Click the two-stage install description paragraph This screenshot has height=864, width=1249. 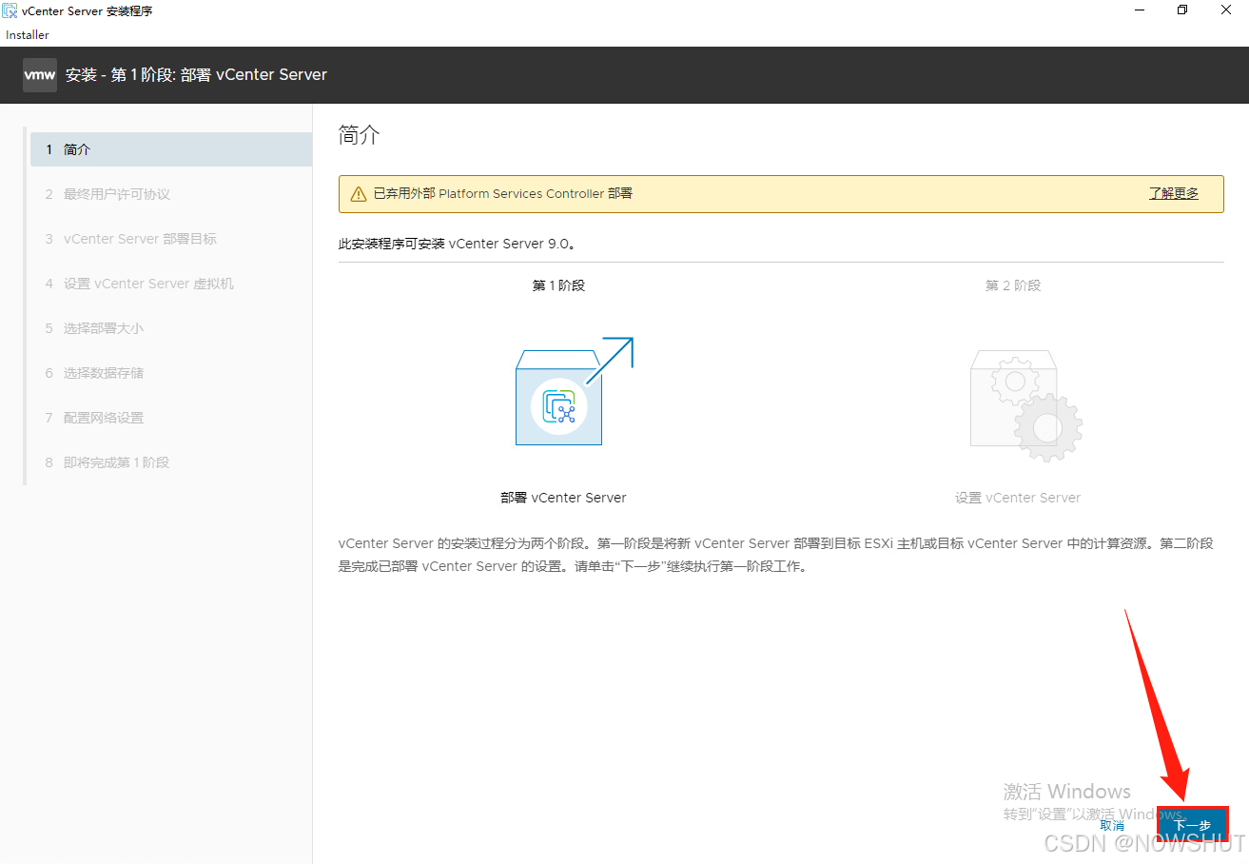click(x=776, y=555)
